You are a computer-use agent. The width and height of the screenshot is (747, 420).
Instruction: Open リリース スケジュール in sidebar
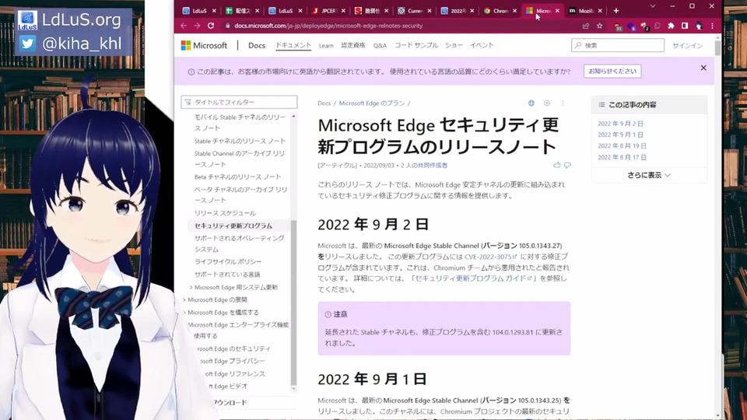(225, 213)
